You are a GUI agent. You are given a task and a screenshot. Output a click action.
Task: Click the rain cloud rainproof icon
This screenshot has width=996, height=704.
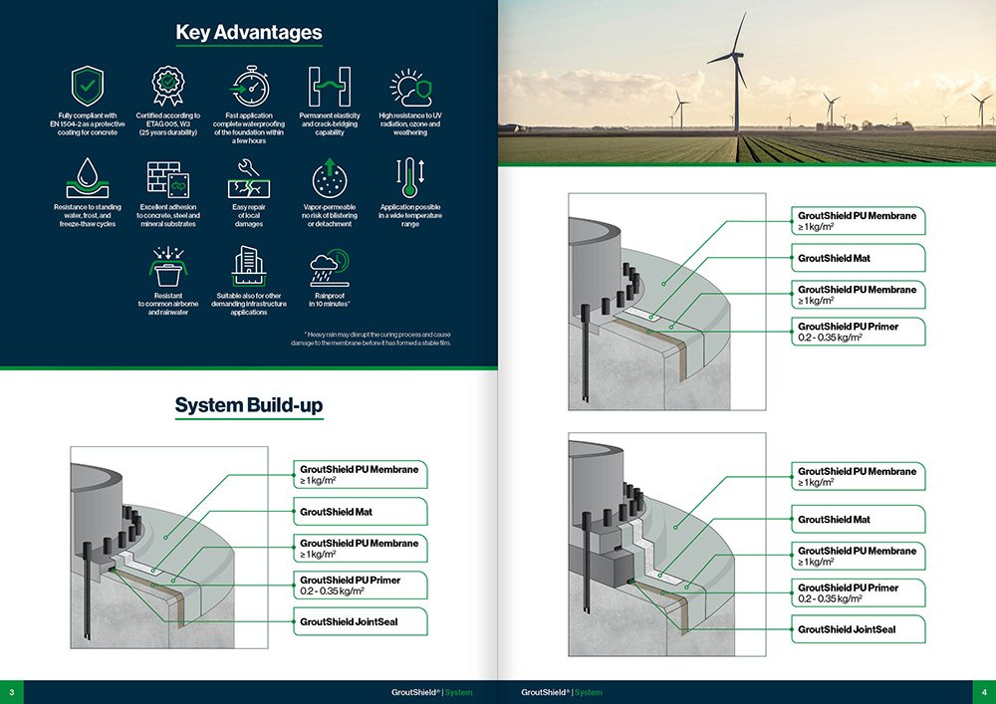click(329, 268)
